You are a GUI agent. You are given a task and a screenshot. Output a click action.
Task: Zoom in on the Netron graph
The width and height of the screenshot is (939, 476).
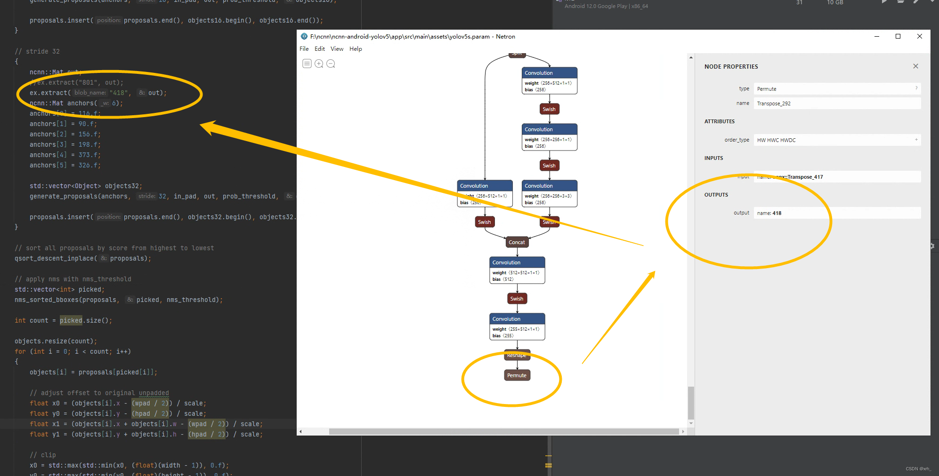319,63
